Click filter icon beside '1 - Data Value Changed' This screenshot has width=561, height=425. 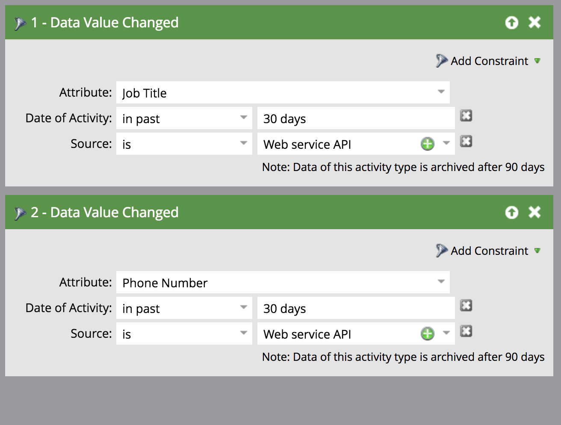pos(20,23)
